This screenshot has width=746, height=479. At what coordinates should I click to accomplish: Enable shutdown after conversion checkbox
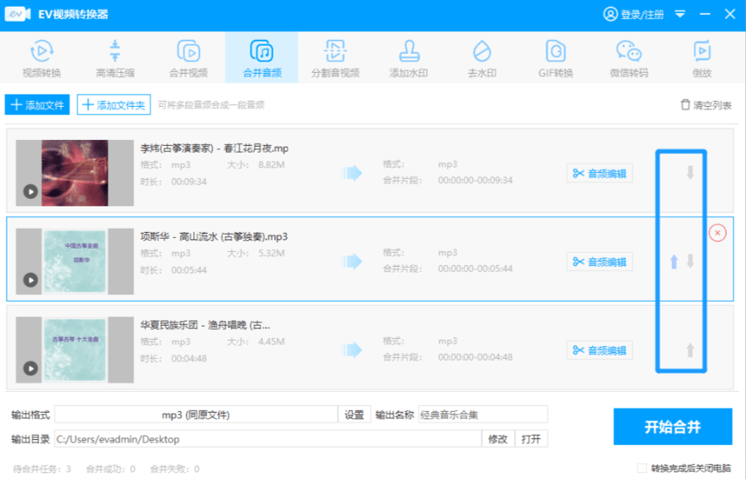[642, 468]
